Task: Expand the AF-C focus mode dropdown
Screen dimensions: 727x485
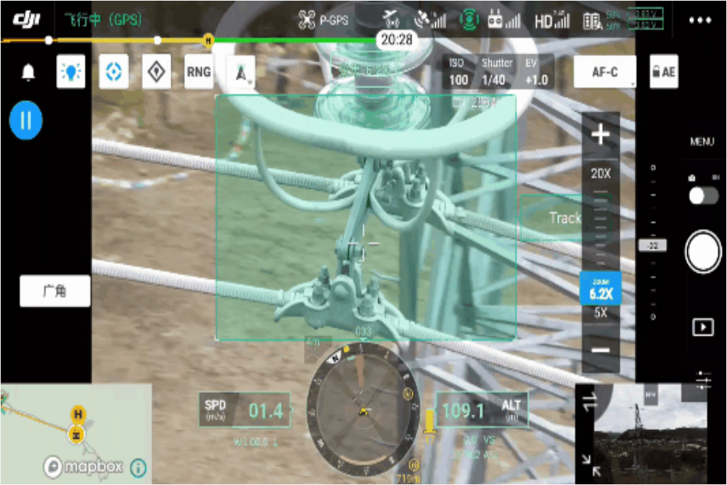Action: click(x=604, y=72)
